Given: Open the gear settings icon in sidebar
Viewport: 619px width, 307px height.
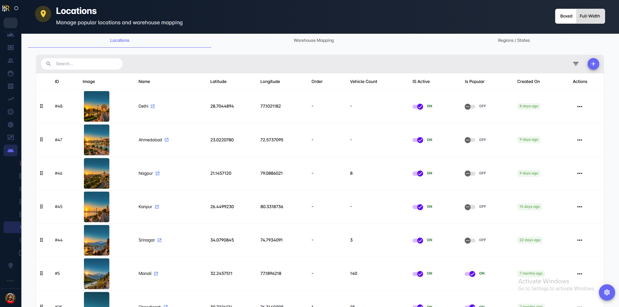Looking at the screenshot, I should coord(11,125).
